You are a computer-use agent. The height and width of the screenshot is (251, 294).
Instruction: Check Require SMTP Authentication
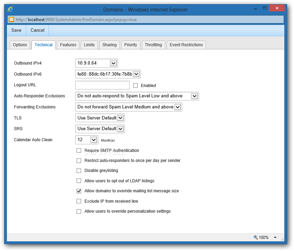point(79,151)
